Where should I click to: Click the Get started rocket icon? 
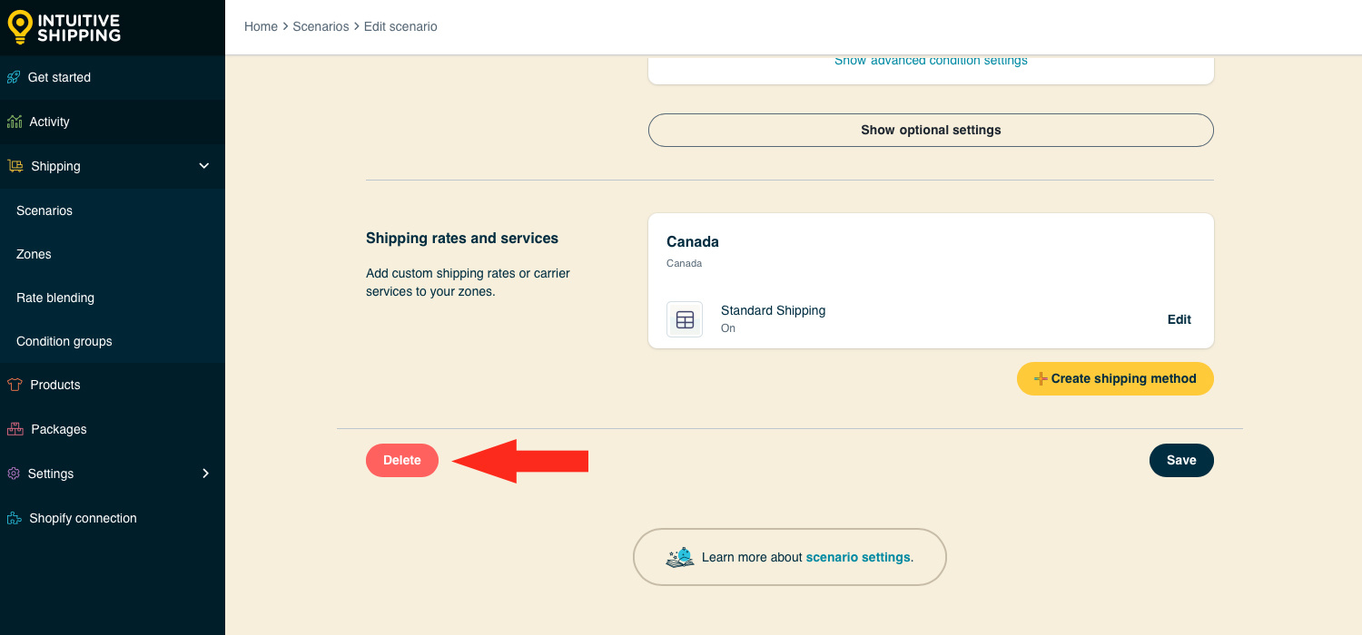pyautogui.click(x=14, y=77)
